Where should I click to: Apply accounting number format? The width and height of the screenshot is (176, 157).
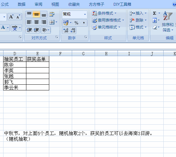66,23
